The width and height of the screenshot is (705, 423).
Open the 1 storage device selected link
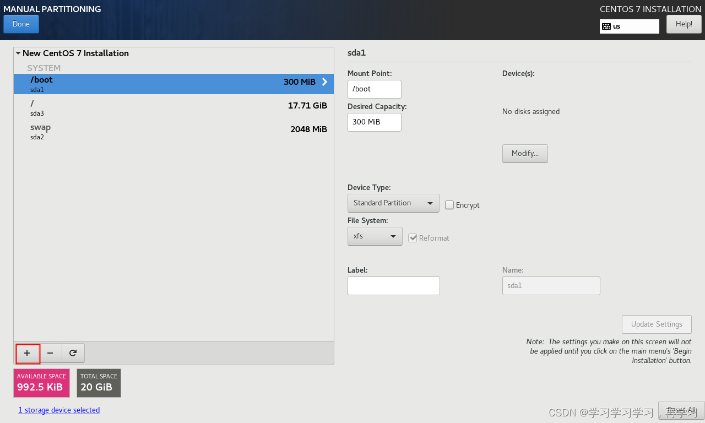pos(59,410)
